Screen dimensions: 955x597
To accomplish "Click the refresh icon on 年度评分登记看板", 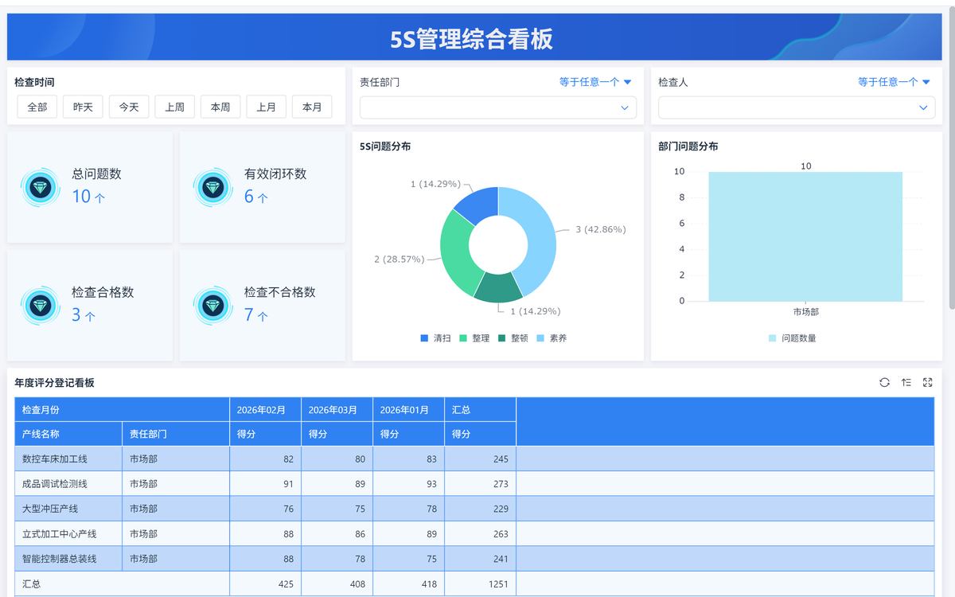I will click(x=884, y=383).
